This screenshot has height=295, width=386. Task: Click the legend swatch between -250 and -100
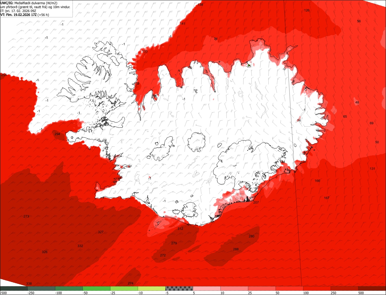coord(41,288)
